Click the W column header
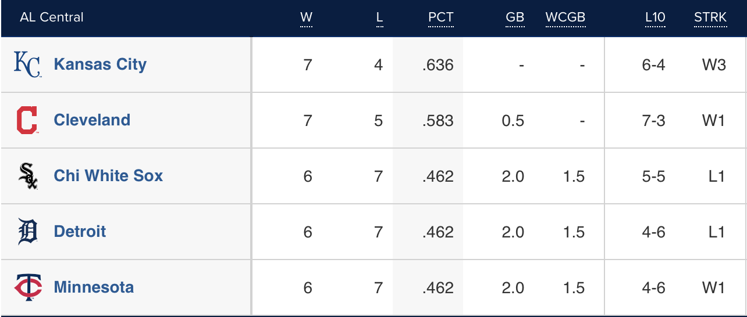747x317 pixels. [x=306, y=17]
